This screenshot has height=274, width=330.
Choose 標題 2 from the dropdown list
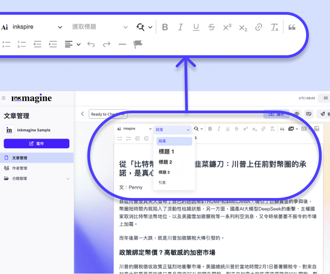pyautogui.click(x=165, y=162)
